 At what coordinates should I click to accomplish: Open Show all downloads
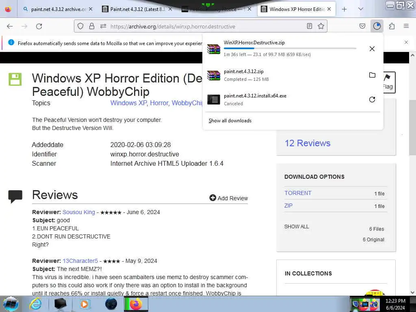[230, 120]
